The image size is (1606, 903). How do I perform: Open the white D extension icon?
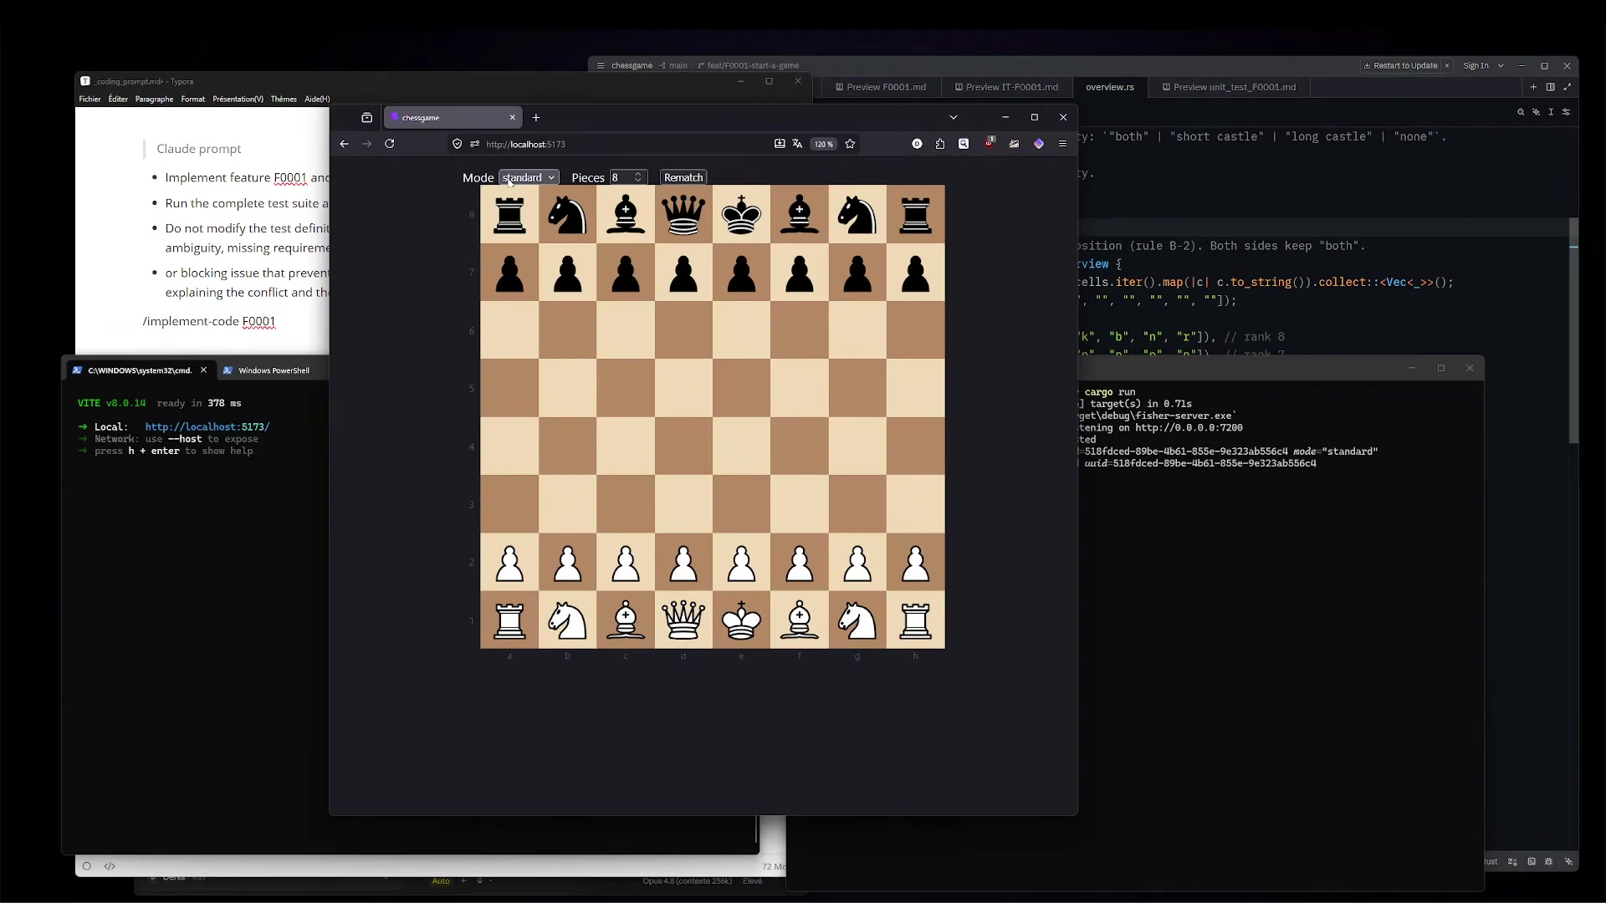pos(917,144)
